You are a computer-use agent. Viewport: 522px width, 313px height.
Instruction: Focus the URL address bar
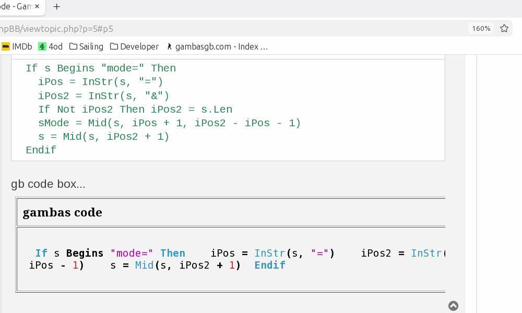[209, 28]
